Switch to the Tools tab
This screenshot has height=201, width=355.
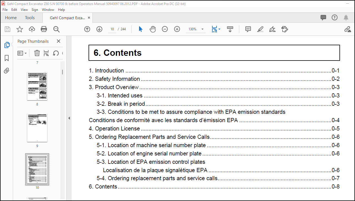pos(30,17)
